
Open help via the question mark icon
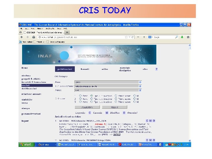[156, 69]
